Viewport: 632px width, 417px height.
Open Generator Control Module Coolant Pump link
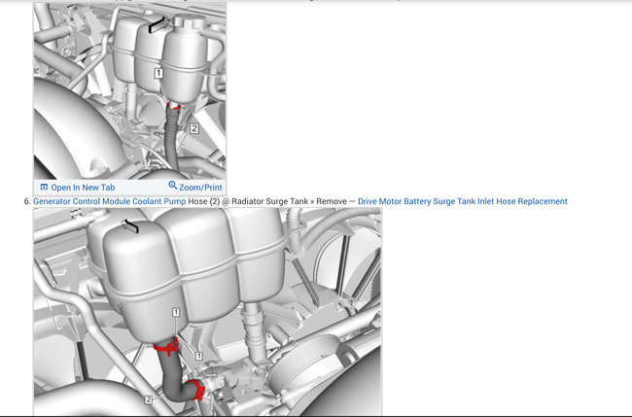click(x=110, y=201)
